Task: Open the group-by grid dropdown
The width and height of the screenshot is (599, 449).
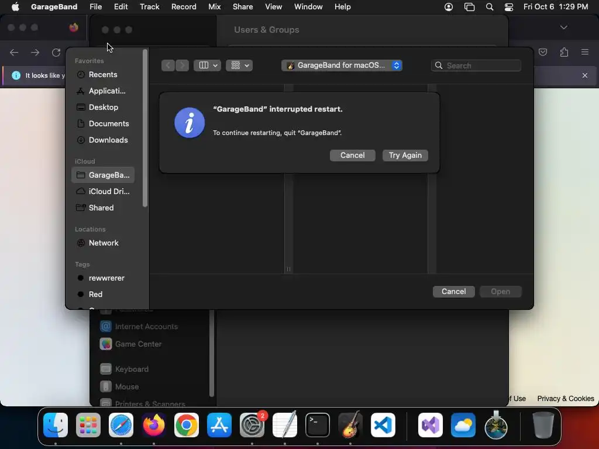Action: coord(239,65)
